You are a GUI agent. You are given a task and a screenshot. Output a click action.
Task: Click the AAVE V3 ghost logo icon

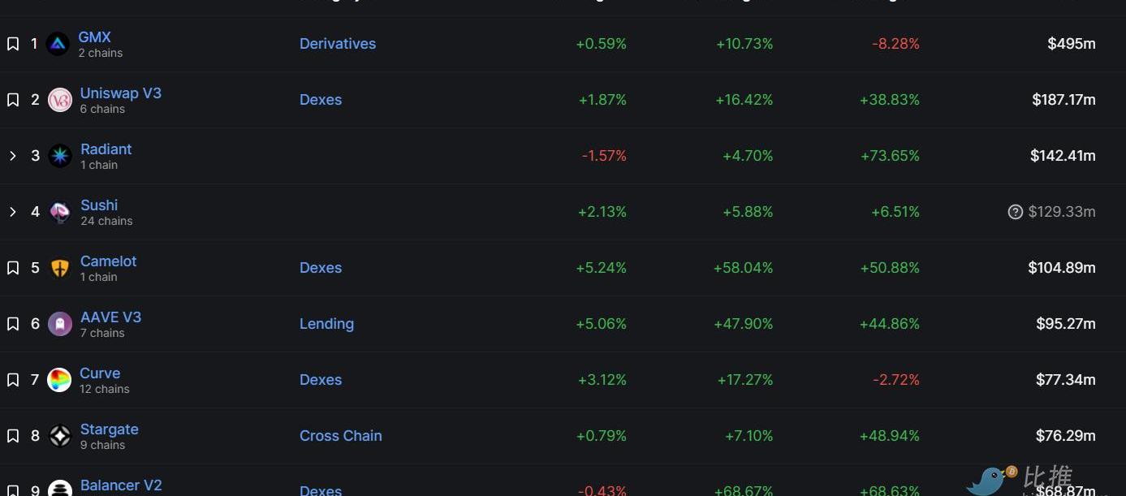pos(60,324)
